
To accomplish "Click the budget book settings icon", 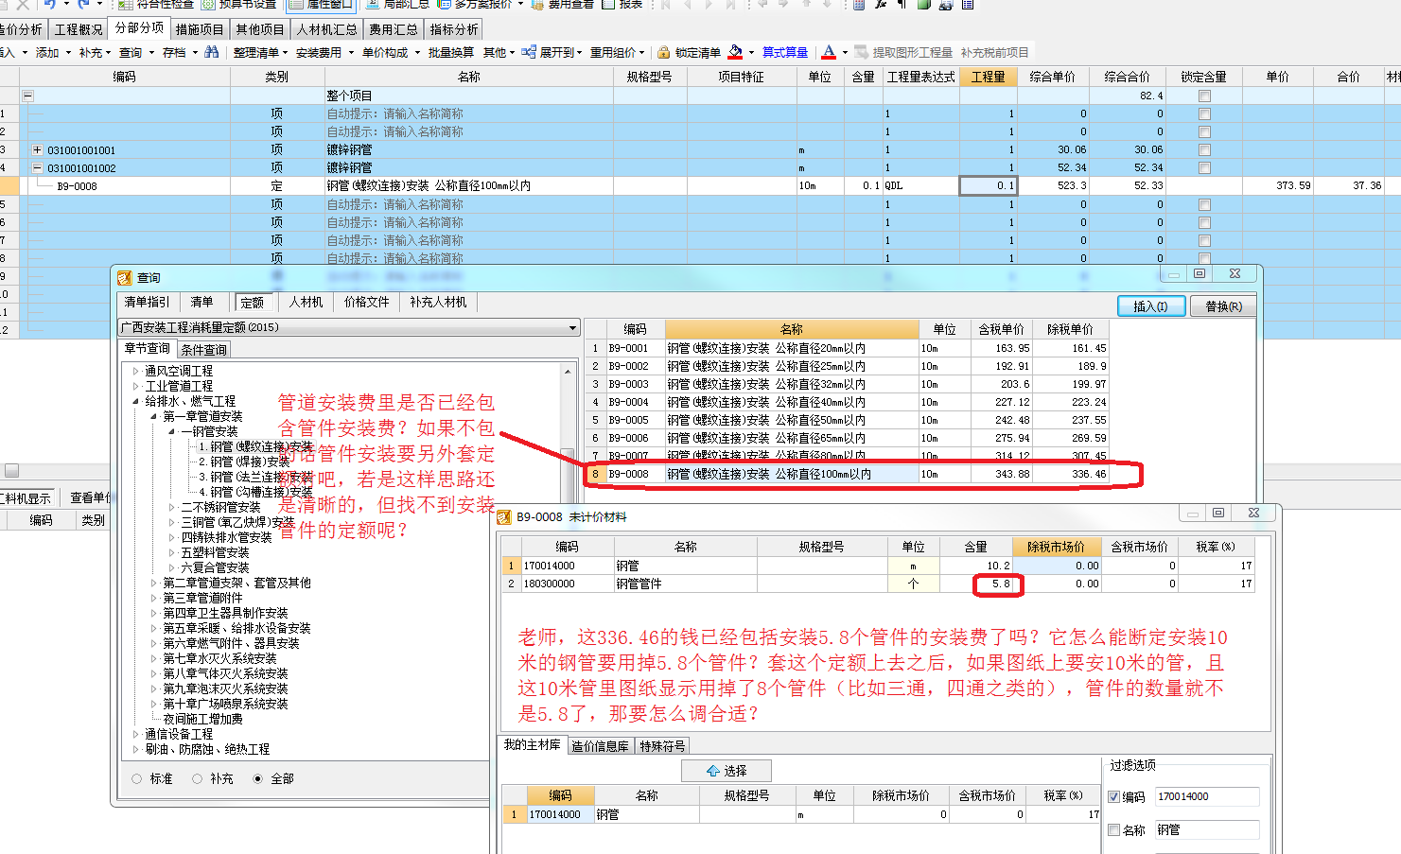I will point(208,5).
